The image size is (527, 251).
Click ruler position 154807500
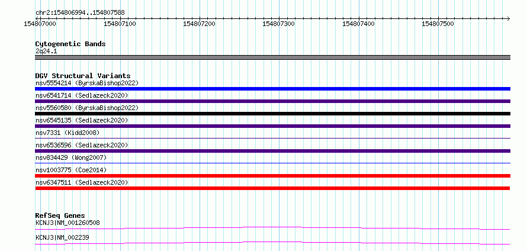439,24
